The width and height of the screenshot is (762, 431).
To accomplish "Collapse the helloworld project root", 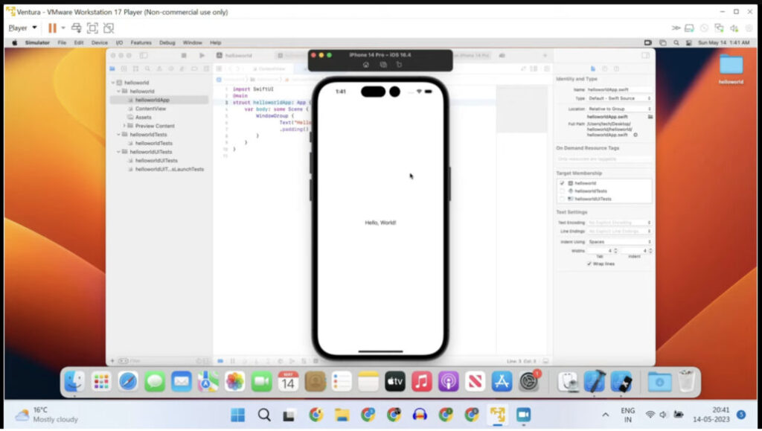I will [x=113, y=83].
